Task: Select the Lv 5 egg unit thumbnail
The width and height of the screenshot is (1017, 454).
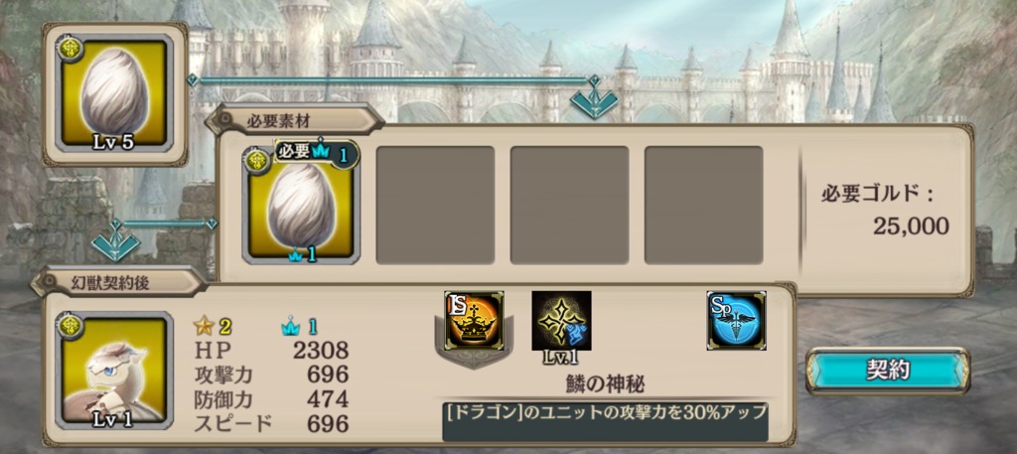Action: click(x=114, y=93)
